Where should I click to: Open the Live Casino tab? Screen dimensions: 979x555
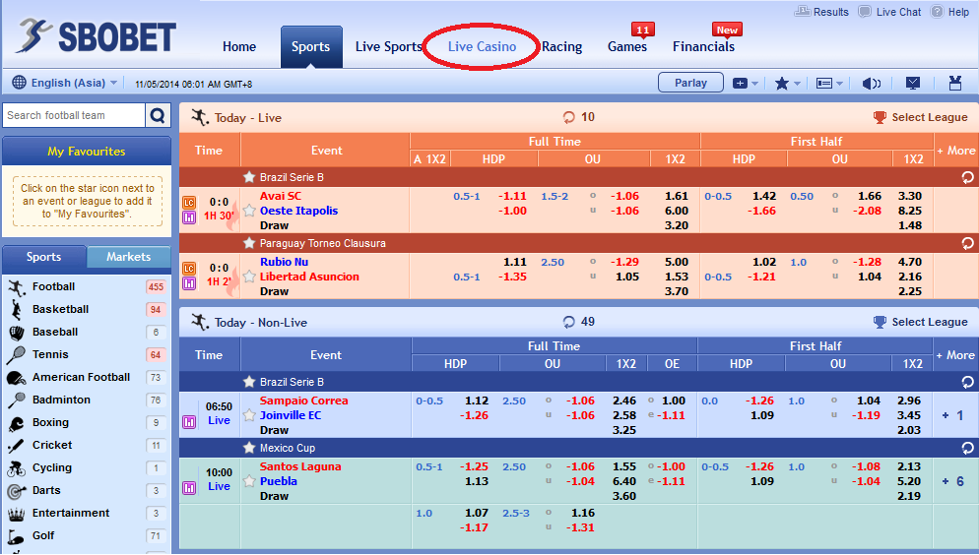(482, 47)
